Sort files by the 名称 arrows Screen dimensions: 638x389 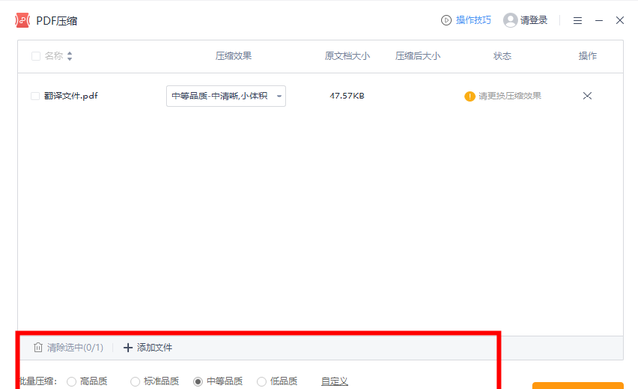[x=70, y=56]
